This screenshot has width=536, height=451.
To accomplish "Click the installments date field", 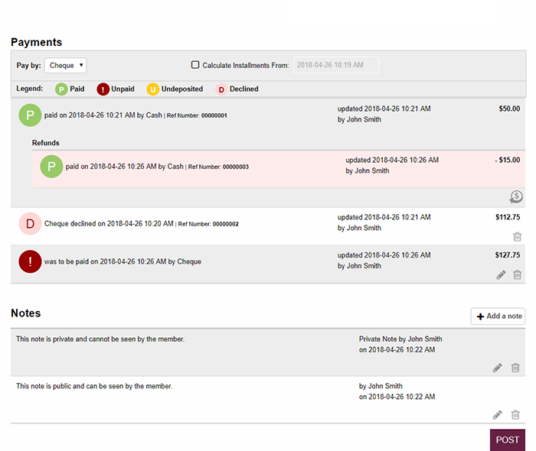I will [x=336, y=65].
